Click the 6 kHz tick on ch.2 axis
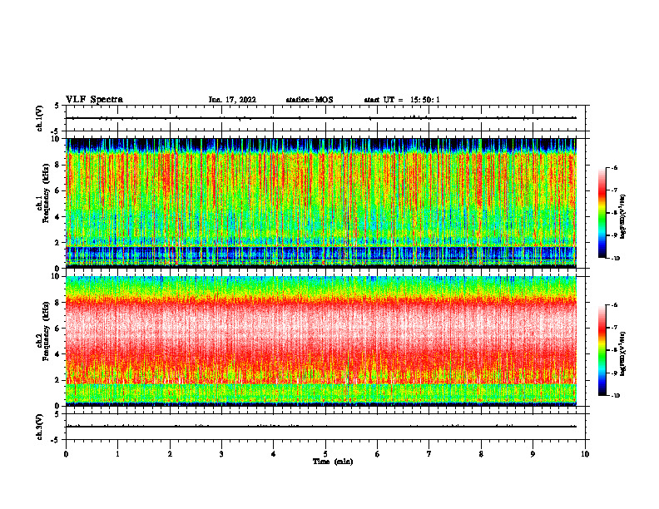Image resolution: width=659 pixels, height=509 pixels. coord(58,329)
